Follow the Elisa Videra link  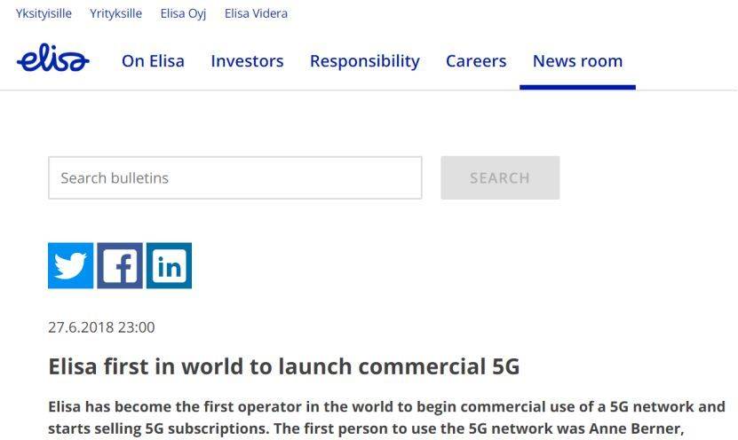coord(256,13)
